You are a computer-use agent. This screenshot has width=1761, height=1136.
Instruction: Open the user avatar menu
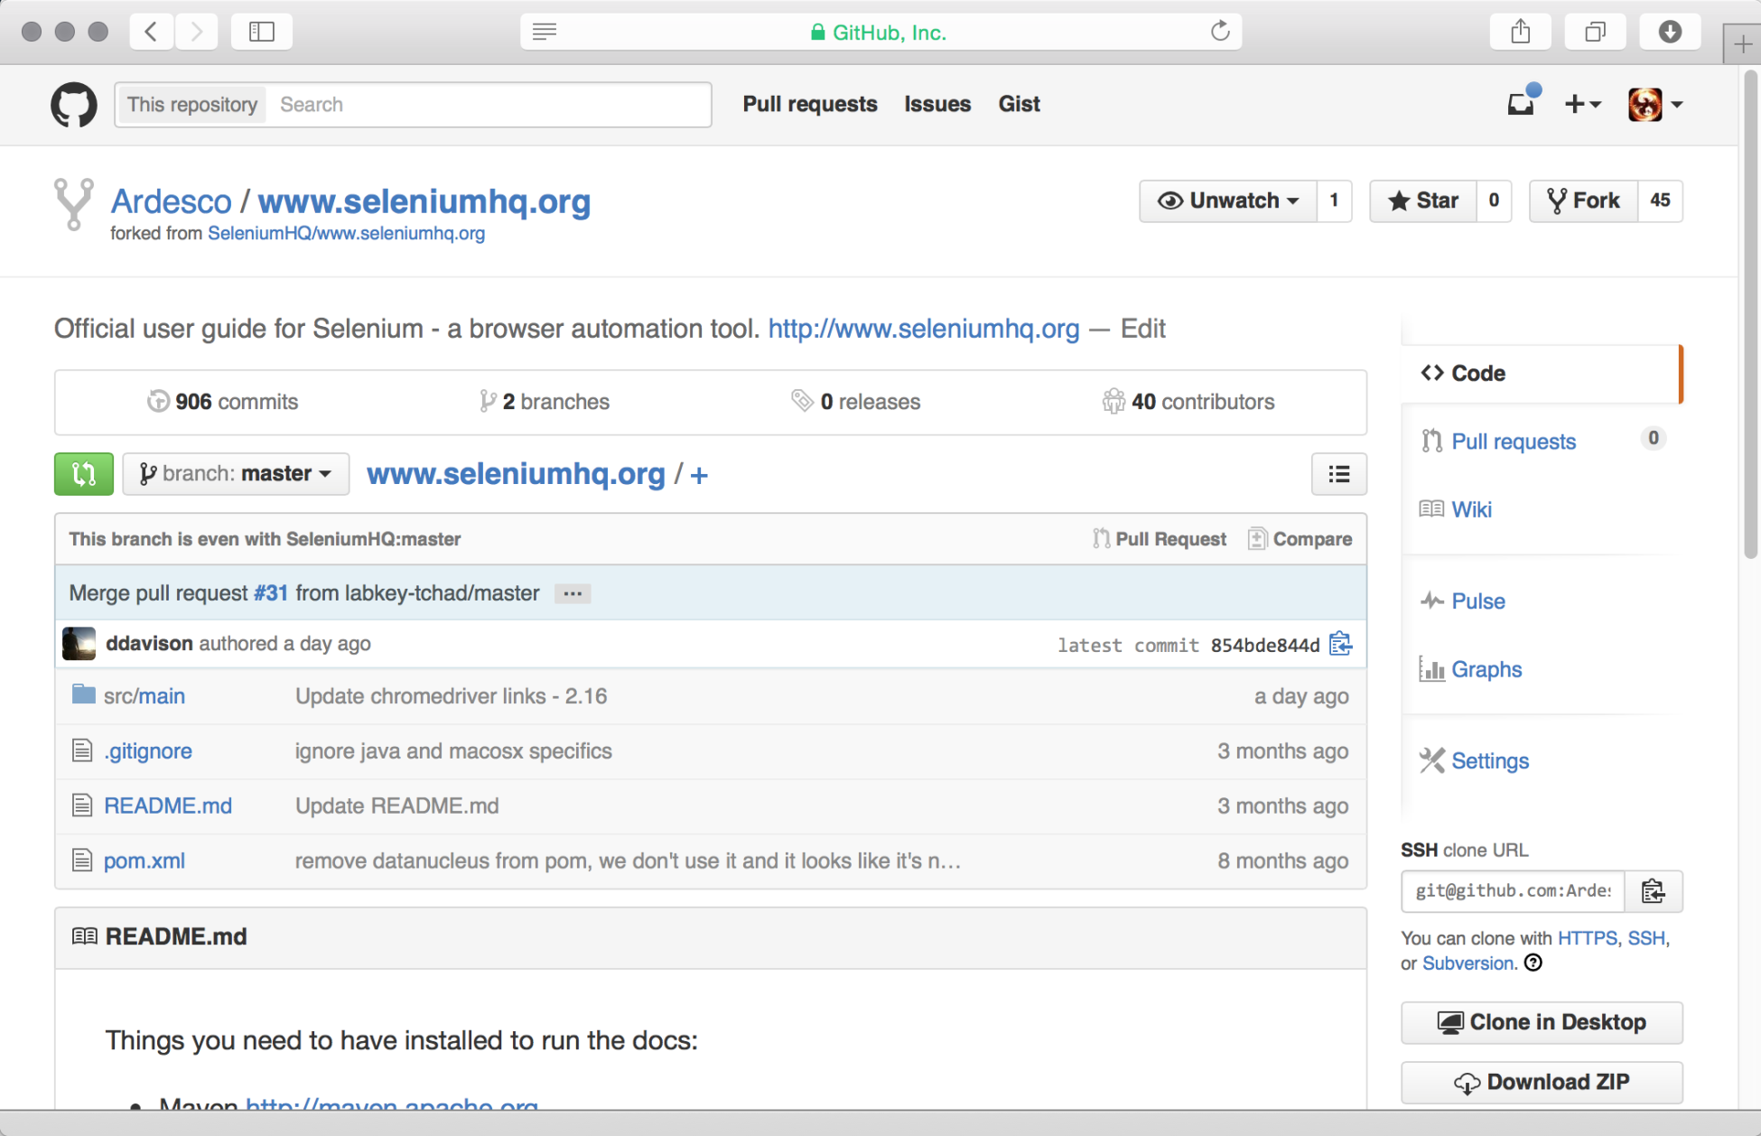1655,104
